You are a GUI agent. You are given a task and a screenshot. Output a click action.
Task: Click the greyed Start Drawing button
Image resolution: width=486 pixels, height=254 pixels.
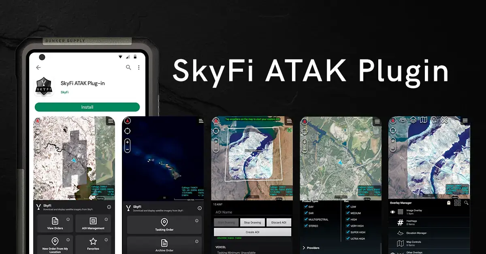(x=226, y=222)
